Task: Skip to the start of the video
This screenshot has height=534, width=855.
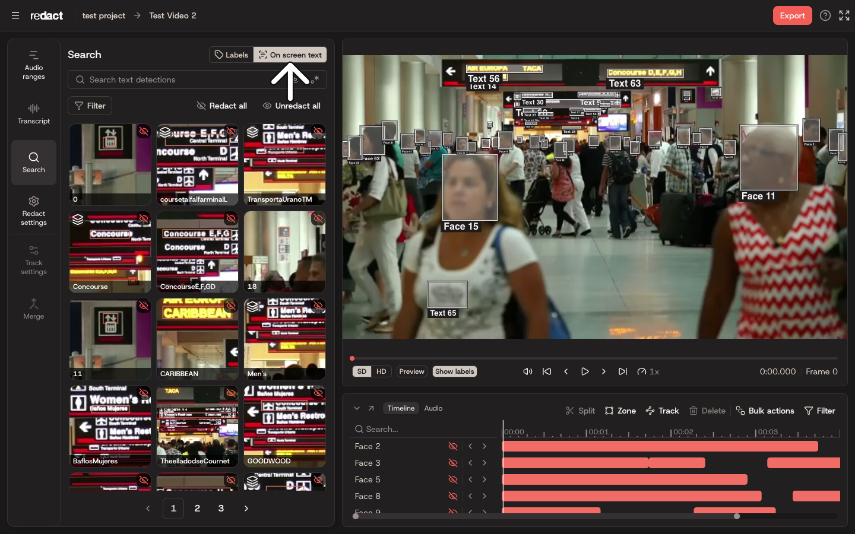Action: [547, 371]
